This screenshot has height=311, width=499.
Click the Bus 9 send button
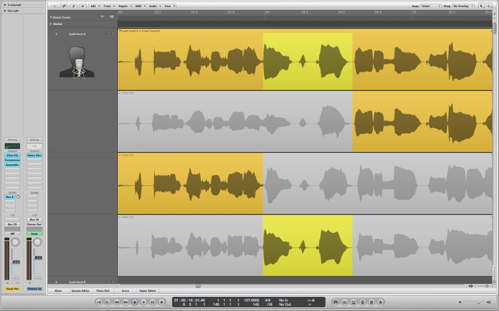pyautogui.click(x=10, y=197)
